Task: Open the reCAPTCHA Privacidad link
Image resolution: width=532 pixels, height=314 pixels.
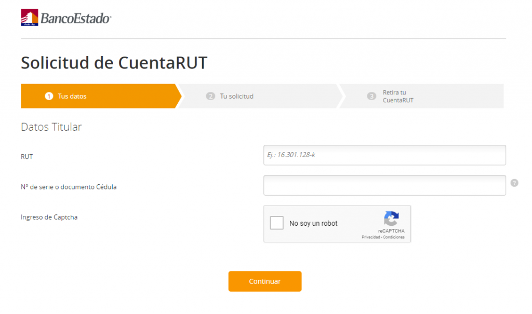Action: pos(371,237)
